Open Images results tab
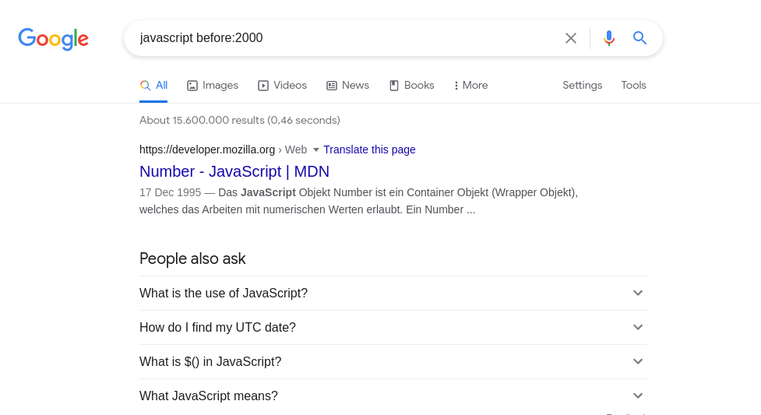 pos(213,86)
